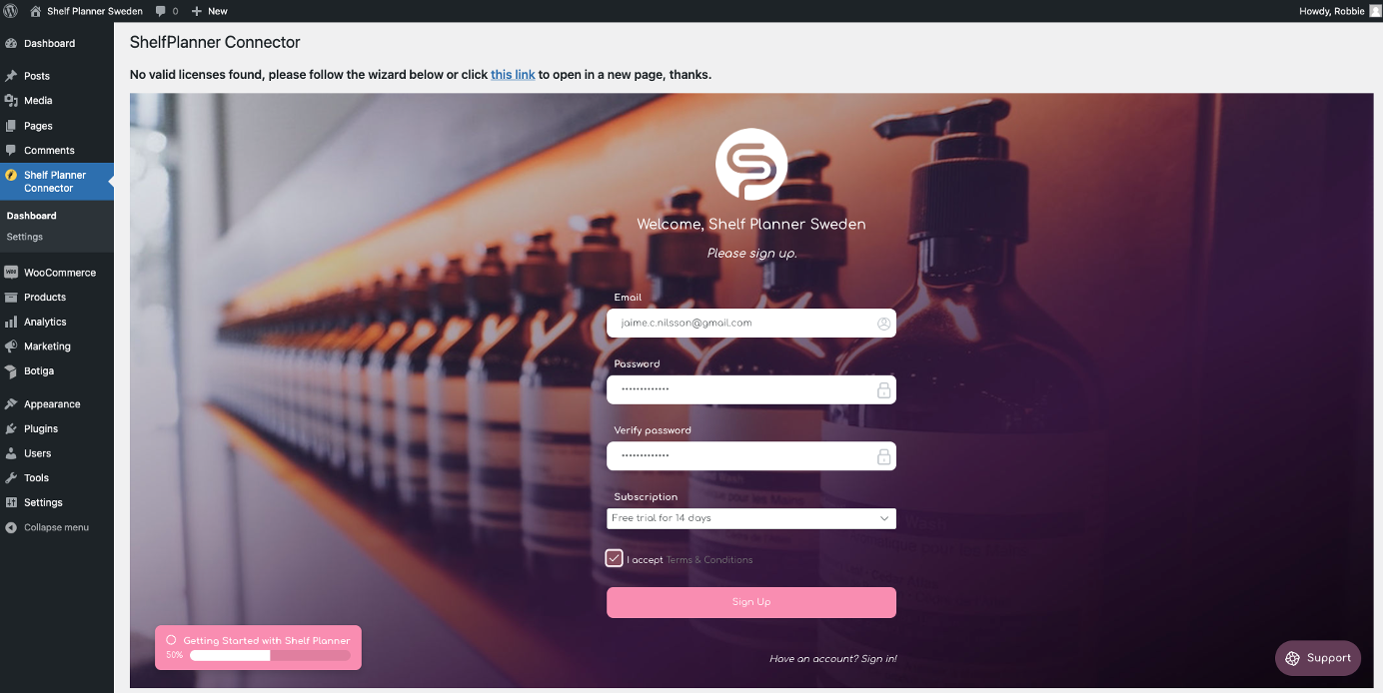Click the Analytics bar chart icon

[x=11, y=322]
